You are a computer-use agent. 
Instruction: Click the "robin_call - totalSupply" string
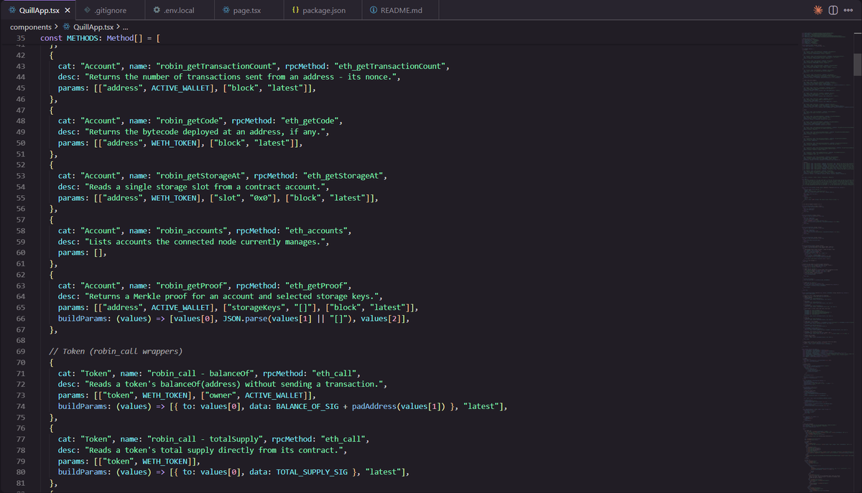[x=205, y=439]
